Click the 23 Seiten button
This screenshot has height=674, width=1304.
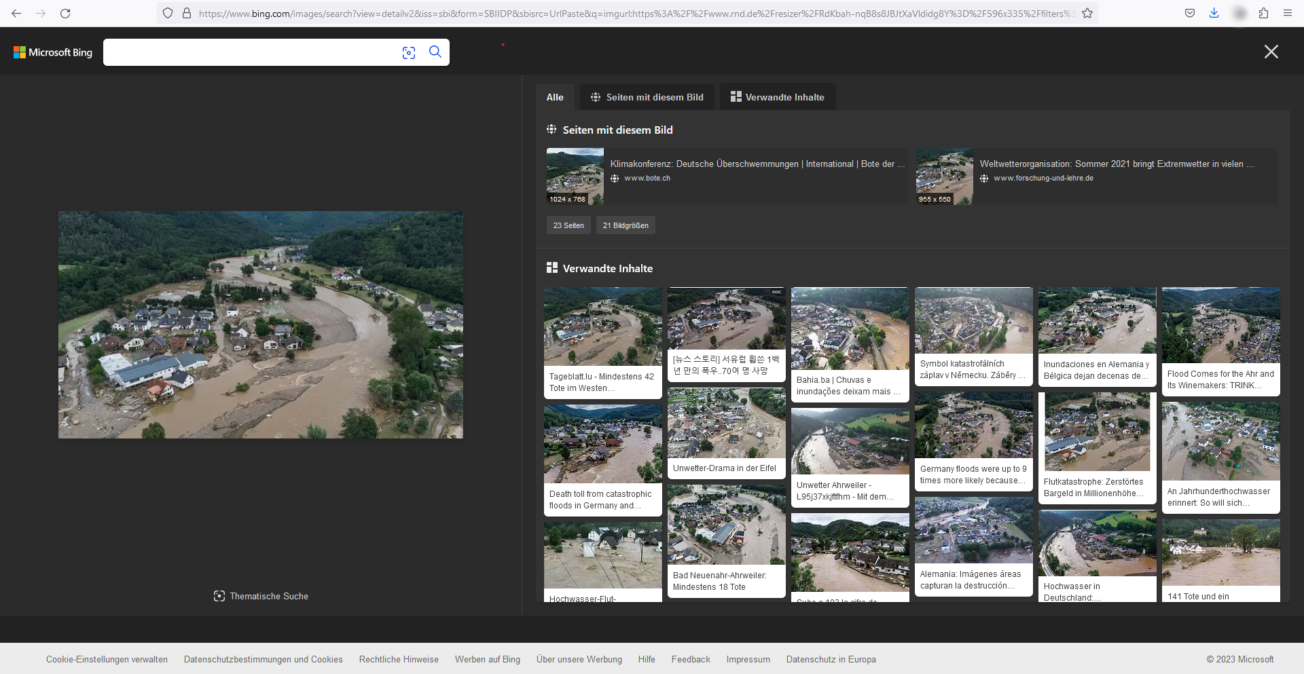[x=568, y=225]
